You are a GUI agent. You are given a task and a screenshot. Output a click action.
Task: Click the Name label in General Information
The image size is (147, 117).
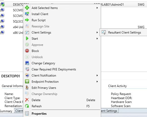9,94
